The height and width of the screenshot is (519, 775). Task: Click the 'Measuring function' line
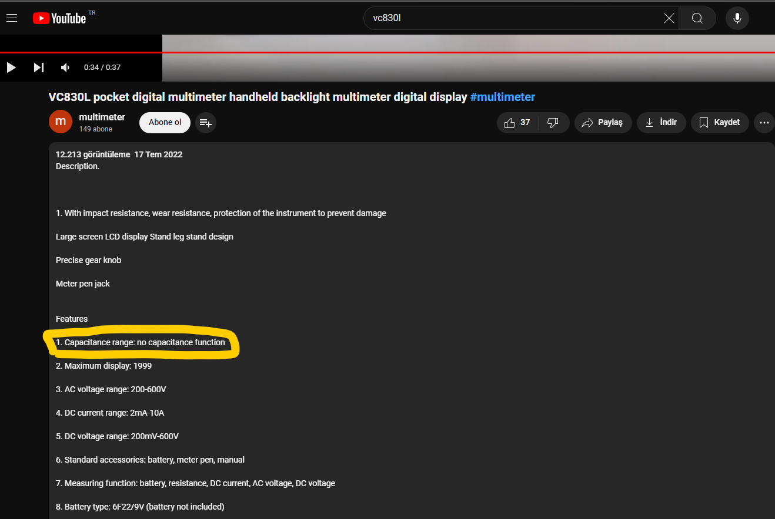point(195,483)
